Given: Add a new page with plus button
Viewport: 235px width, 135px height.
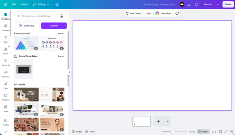Looking at the screenshot, I should (x=158, y=121).
